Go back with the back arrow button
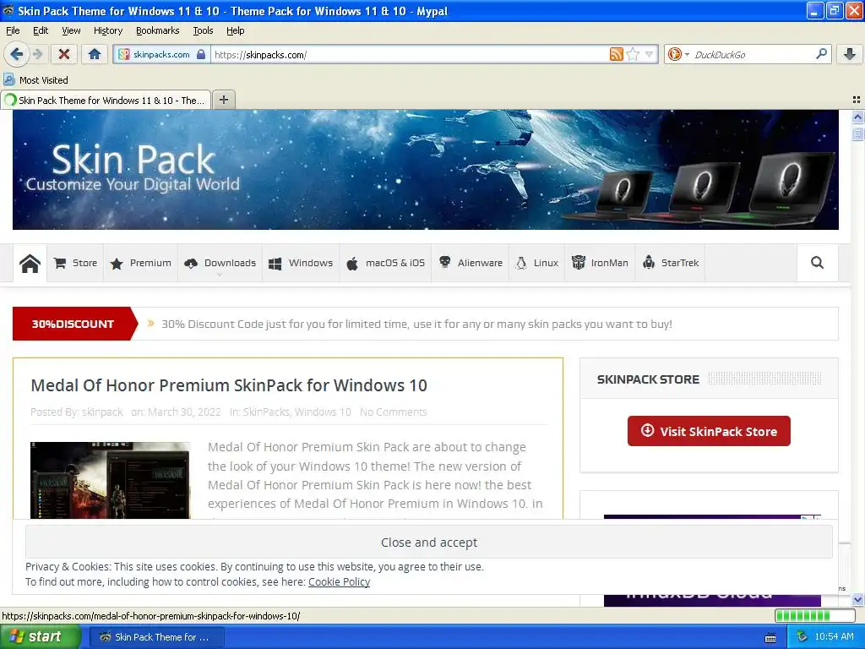This screenshot has width=865, height=649. click(x=16, y=54)
